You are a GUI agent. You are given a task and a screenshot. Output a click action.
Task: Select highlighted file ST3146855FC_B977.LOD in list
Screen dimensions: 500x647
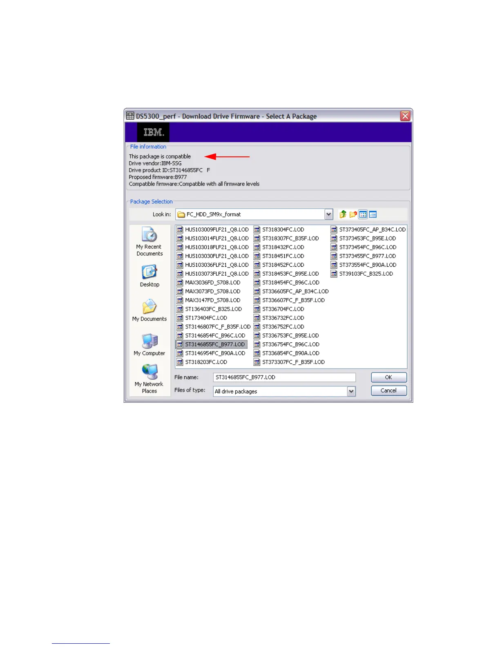[211, 344]
